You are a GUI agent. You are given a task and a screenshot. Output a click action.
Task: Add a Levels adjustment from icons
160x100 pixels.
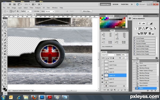[x=143, y=23]
